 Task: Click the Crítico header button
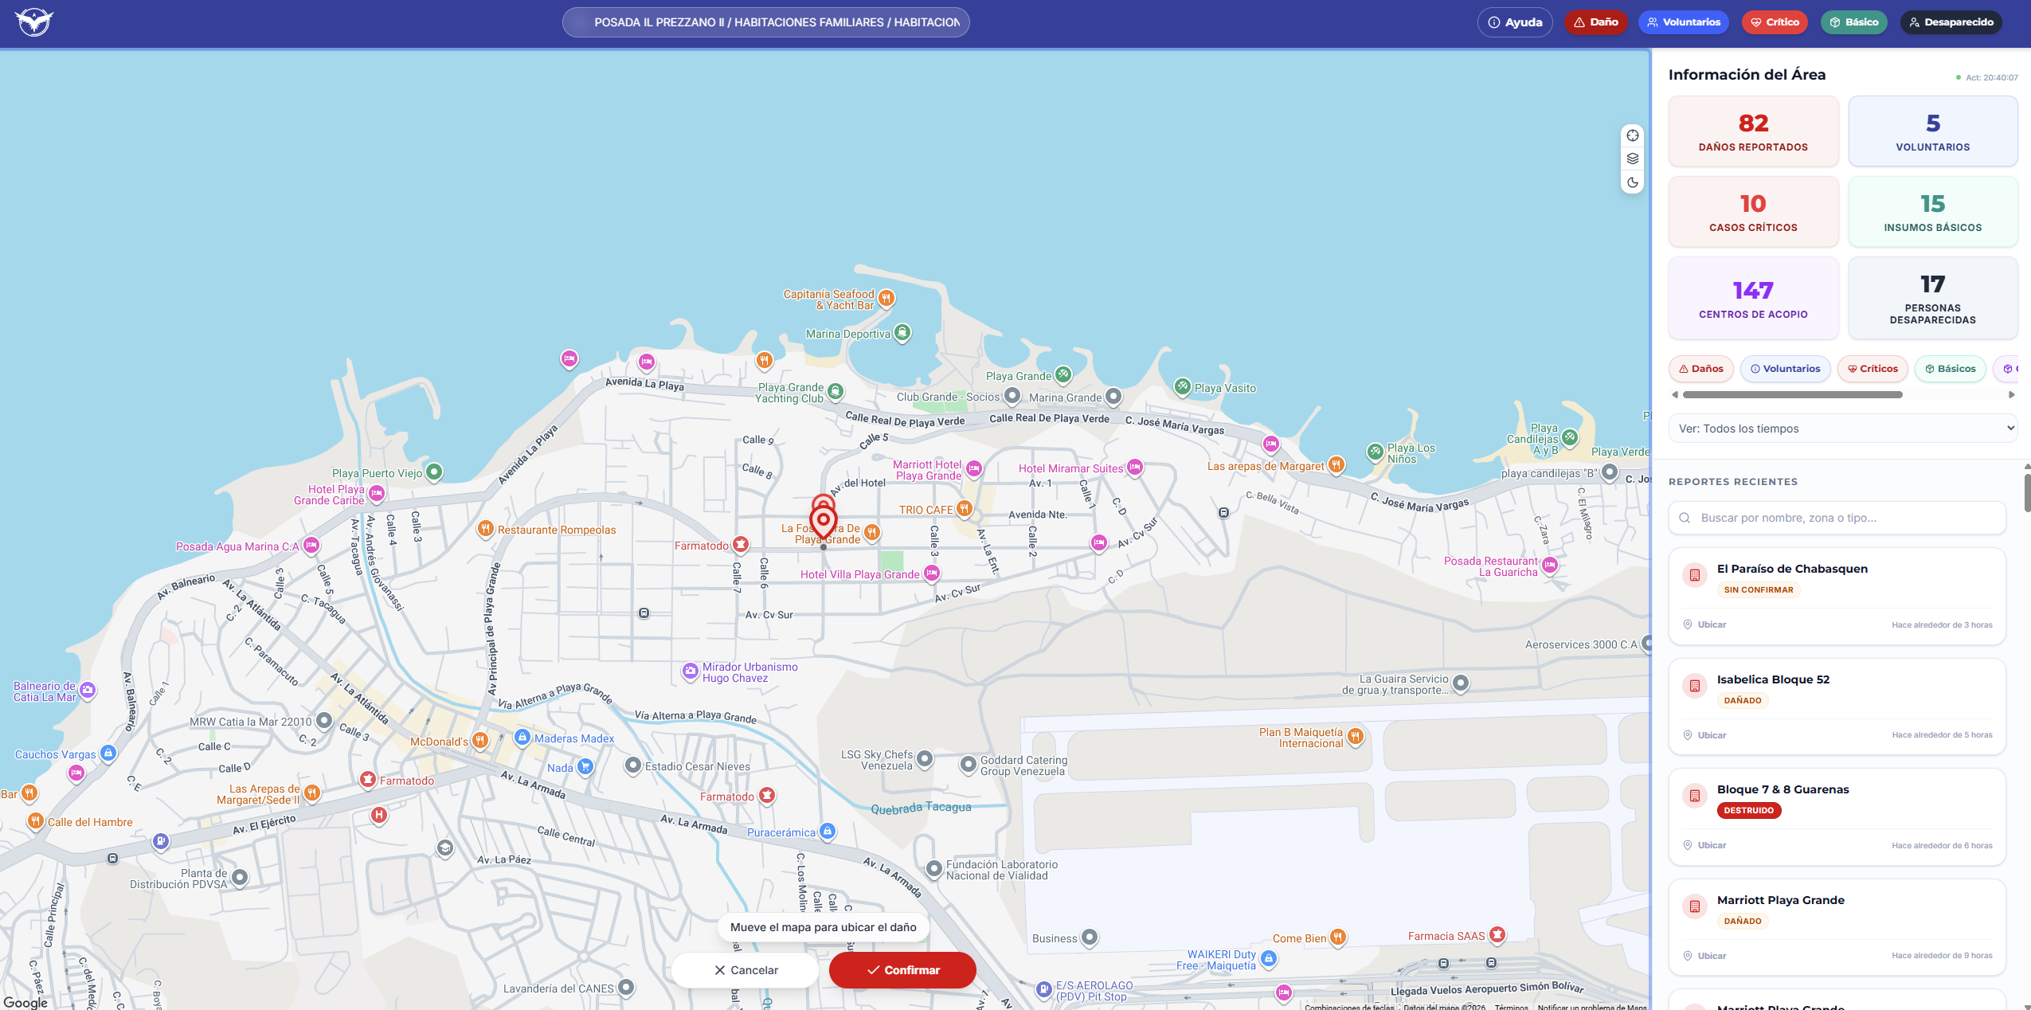[1775, 22]
